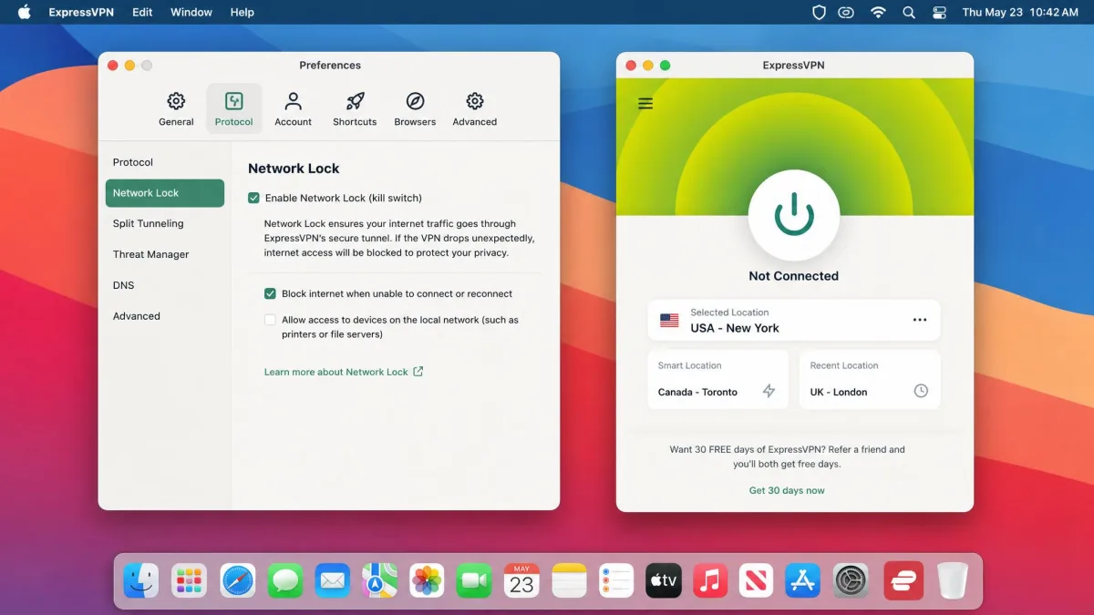Open ExpressVPN from the Dock
This screenshot has width=1094, height=615.
[903, 580]
